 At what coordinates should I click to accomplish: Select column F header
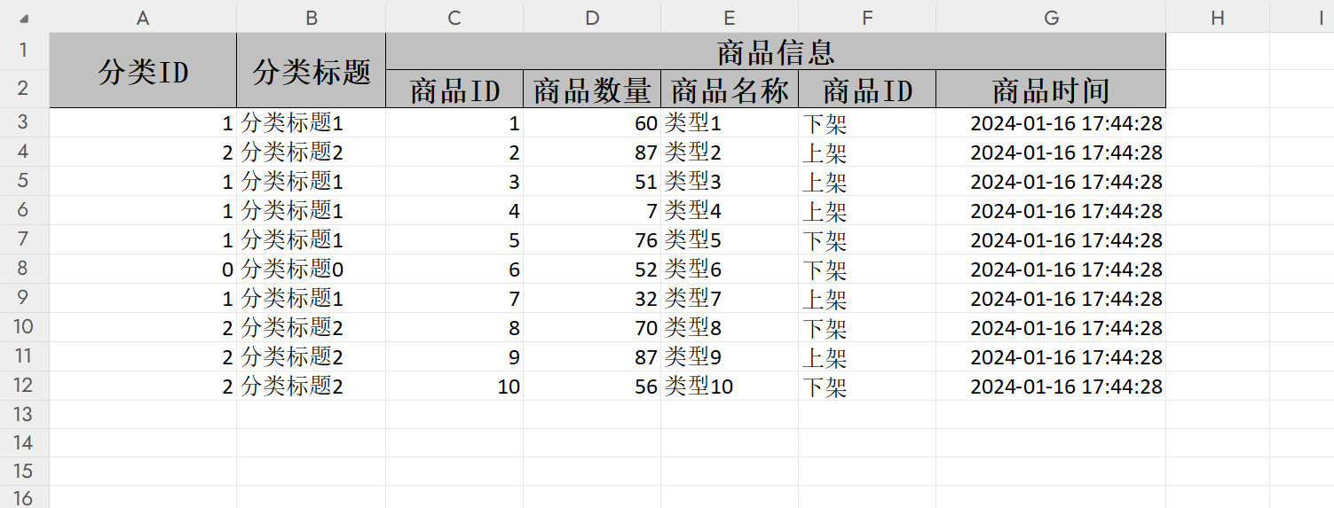coord(867,17)
